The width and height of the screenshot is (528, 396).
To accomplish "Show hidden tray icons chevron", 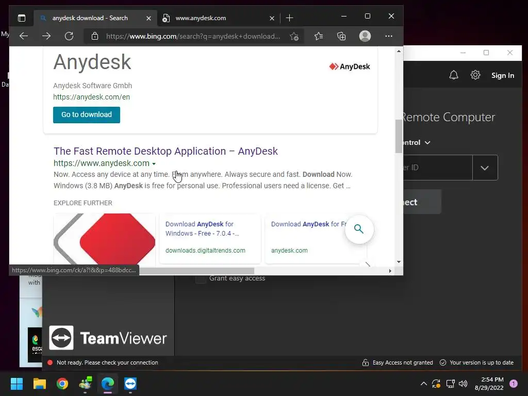I will (x=424, y=384).
